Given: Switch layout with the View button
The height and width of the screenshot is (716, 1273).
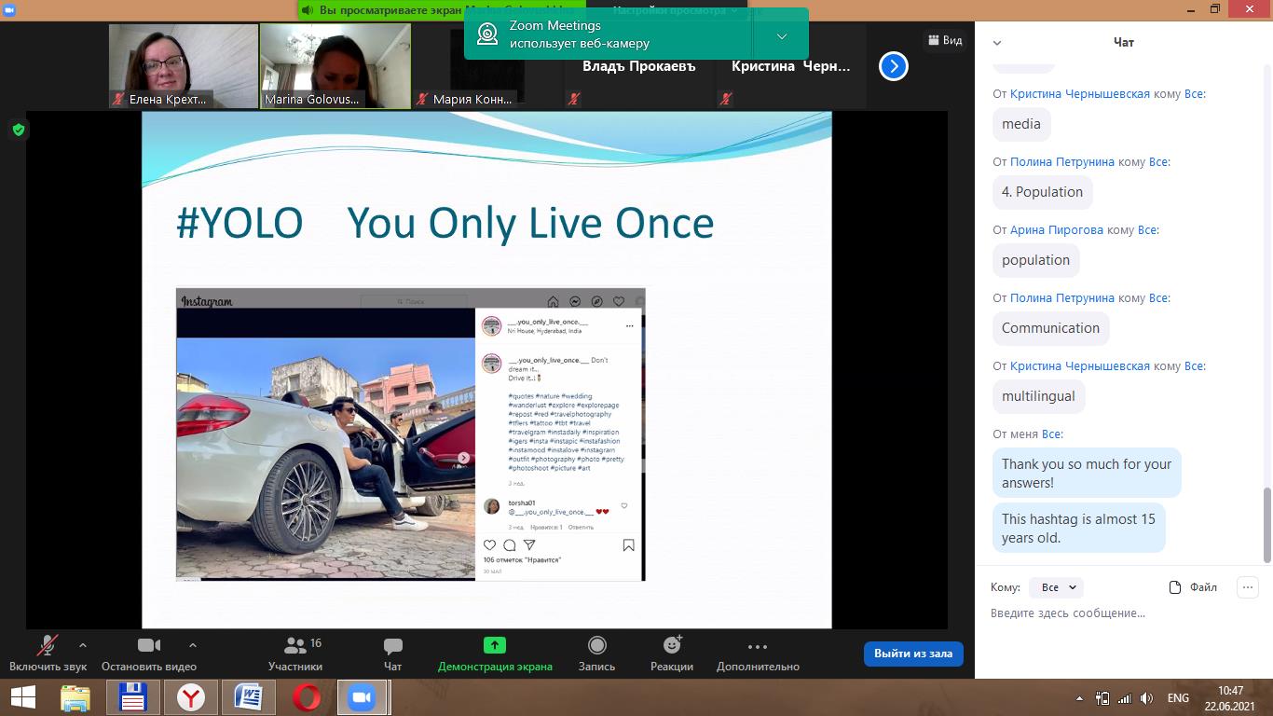Looking at the screenshot, I should point(944,40).
